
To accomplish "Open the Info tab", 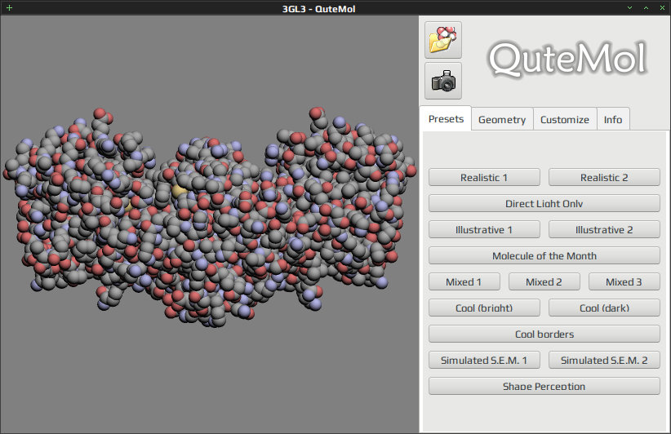I will [x=613, y=119].
